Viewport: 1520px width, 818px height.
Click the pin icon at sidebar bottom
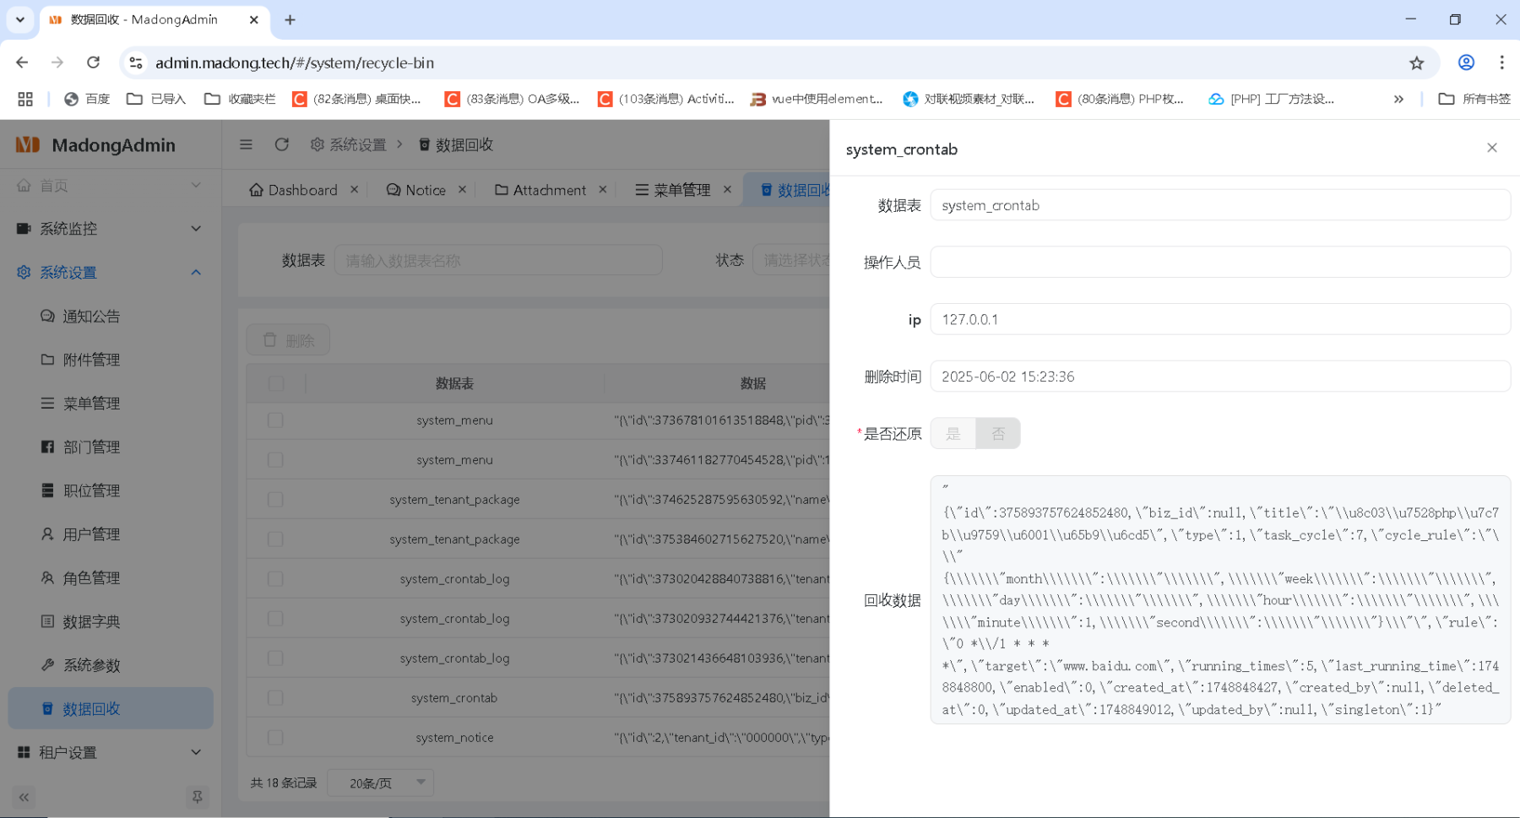197,797
